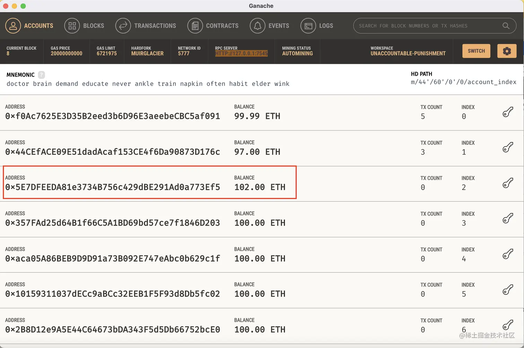Click the current block value 8
524x348 pixels.
[x=8, y=54]
